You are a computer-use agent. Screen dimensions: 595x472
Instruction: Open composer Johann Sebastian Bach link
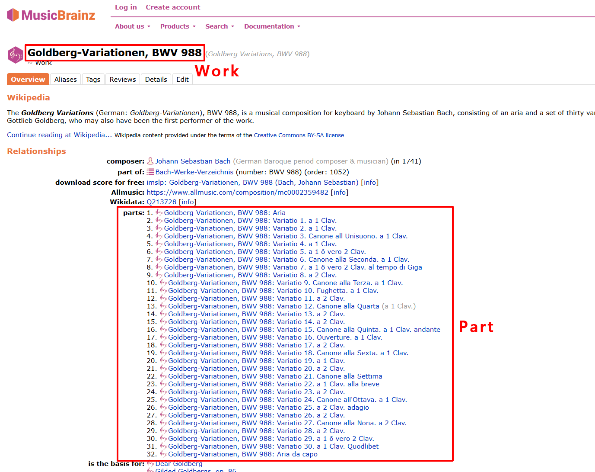click(193, 161)
